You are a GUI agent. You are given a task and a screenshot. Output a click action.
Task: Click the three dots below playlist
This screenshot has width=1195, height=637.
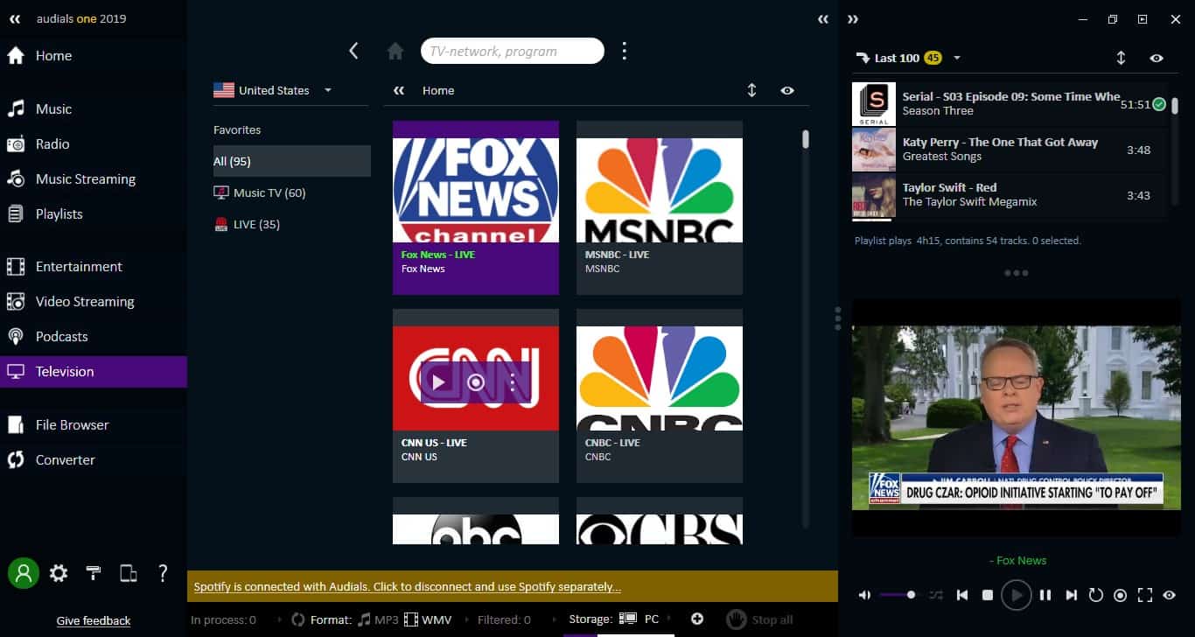(1017, 273)
